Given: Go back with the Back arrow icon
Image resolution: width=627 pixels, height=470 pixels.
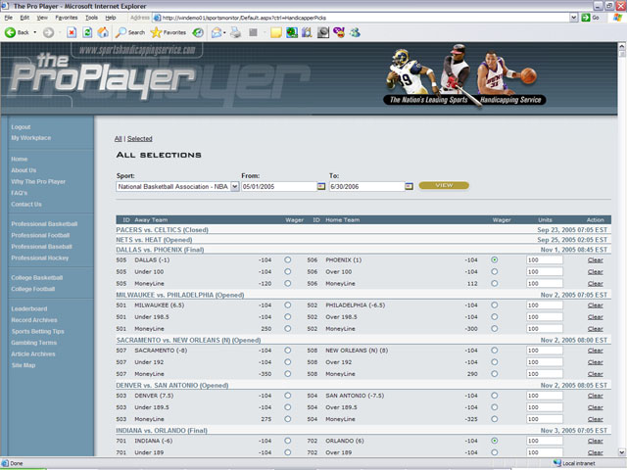Looking at the screenshot, I should 11,32.
